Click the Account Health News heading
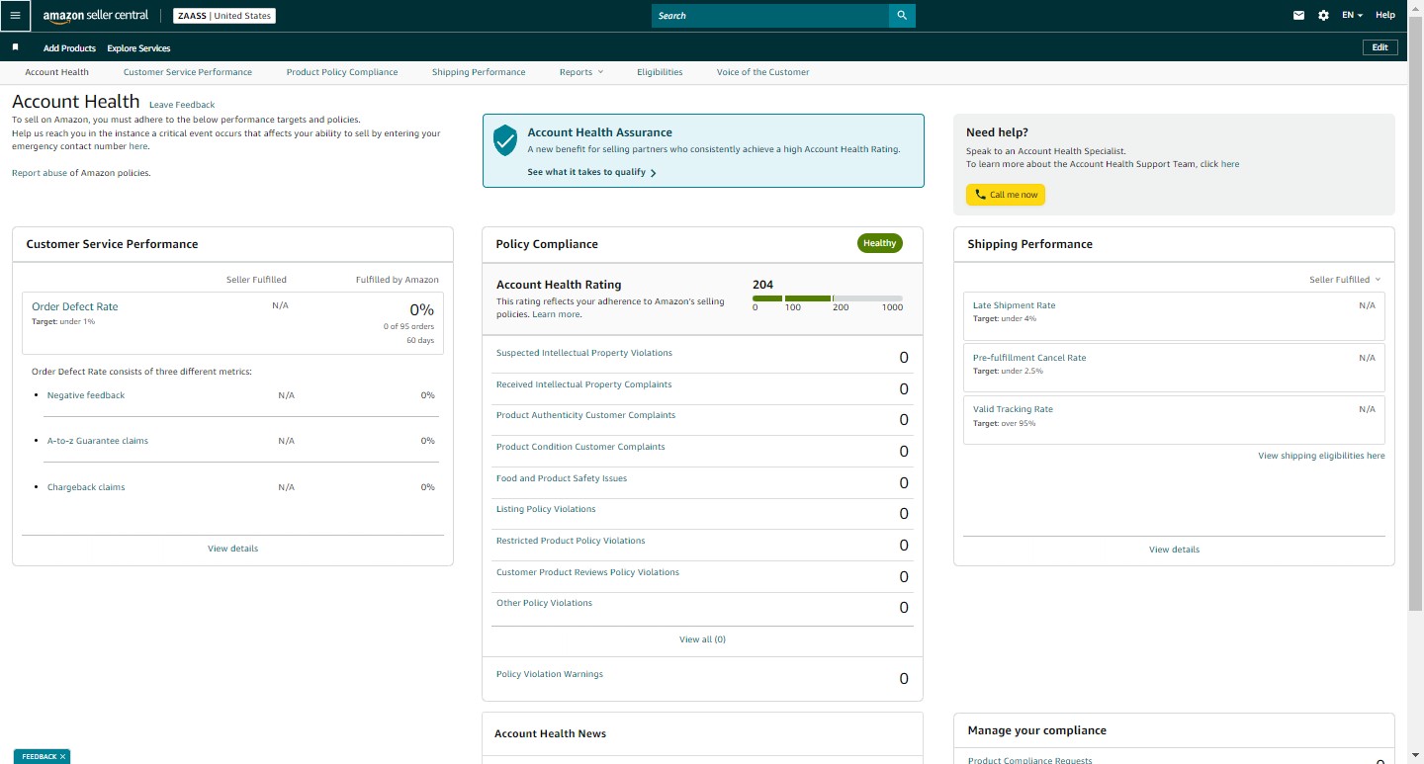Viewport: 1424px width, 764px height. [550, 733]
